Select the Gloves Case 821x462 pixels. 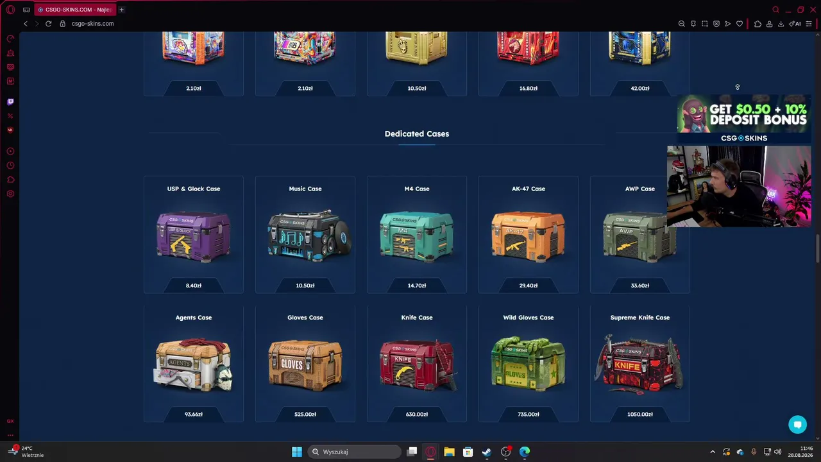(x=305, y=363)
